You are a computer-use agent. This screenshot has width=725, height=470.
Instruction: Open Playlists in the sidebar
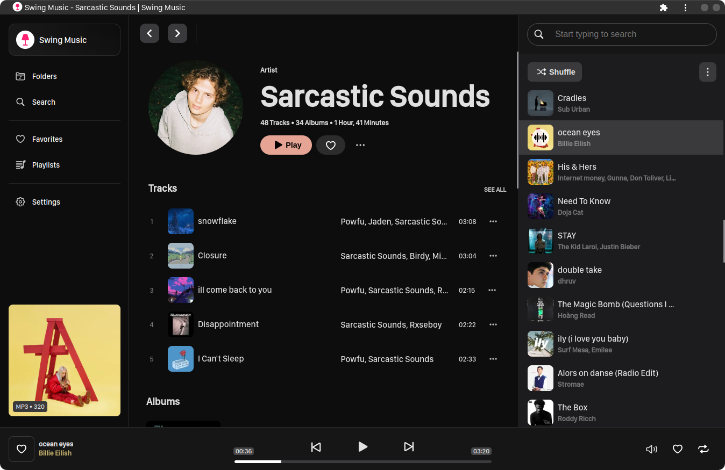click(65, 165)
